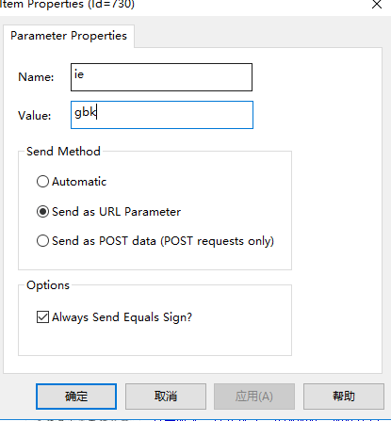Click the Options group heading

point(48,285)
